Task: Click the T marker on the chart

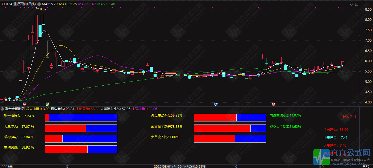Action: pos(20,82)
